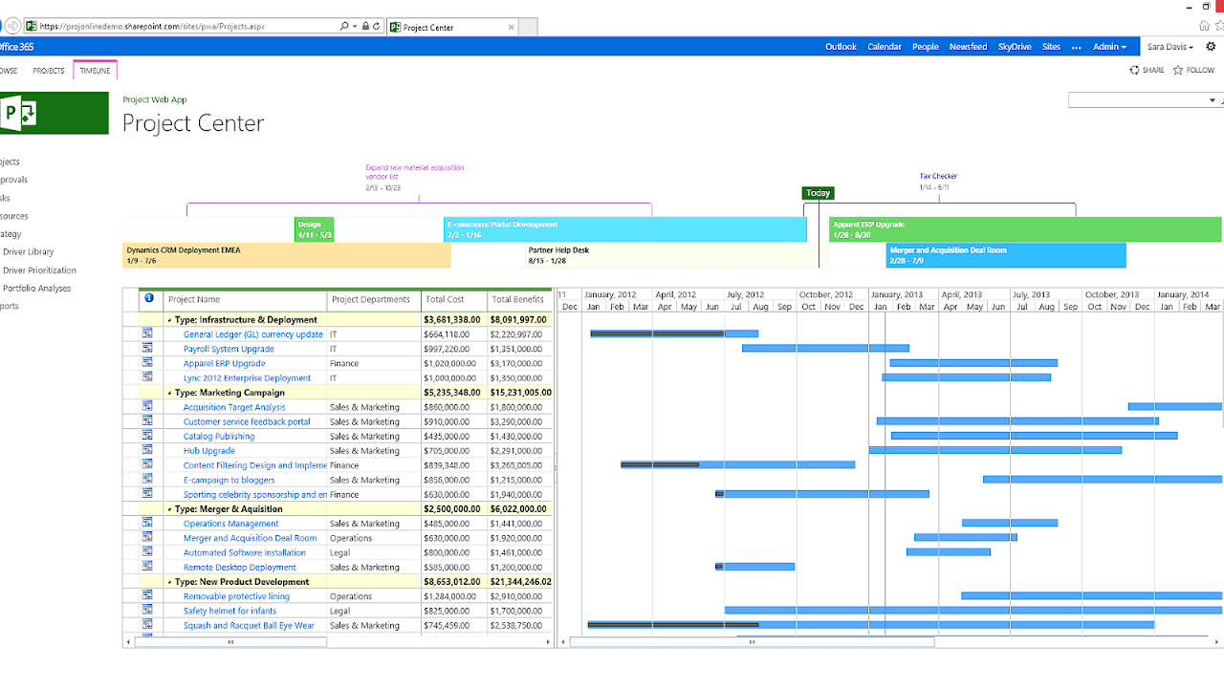Open the Hub Upgrade project link
The width and height of the screenshot is (1224, 688).
209,451
